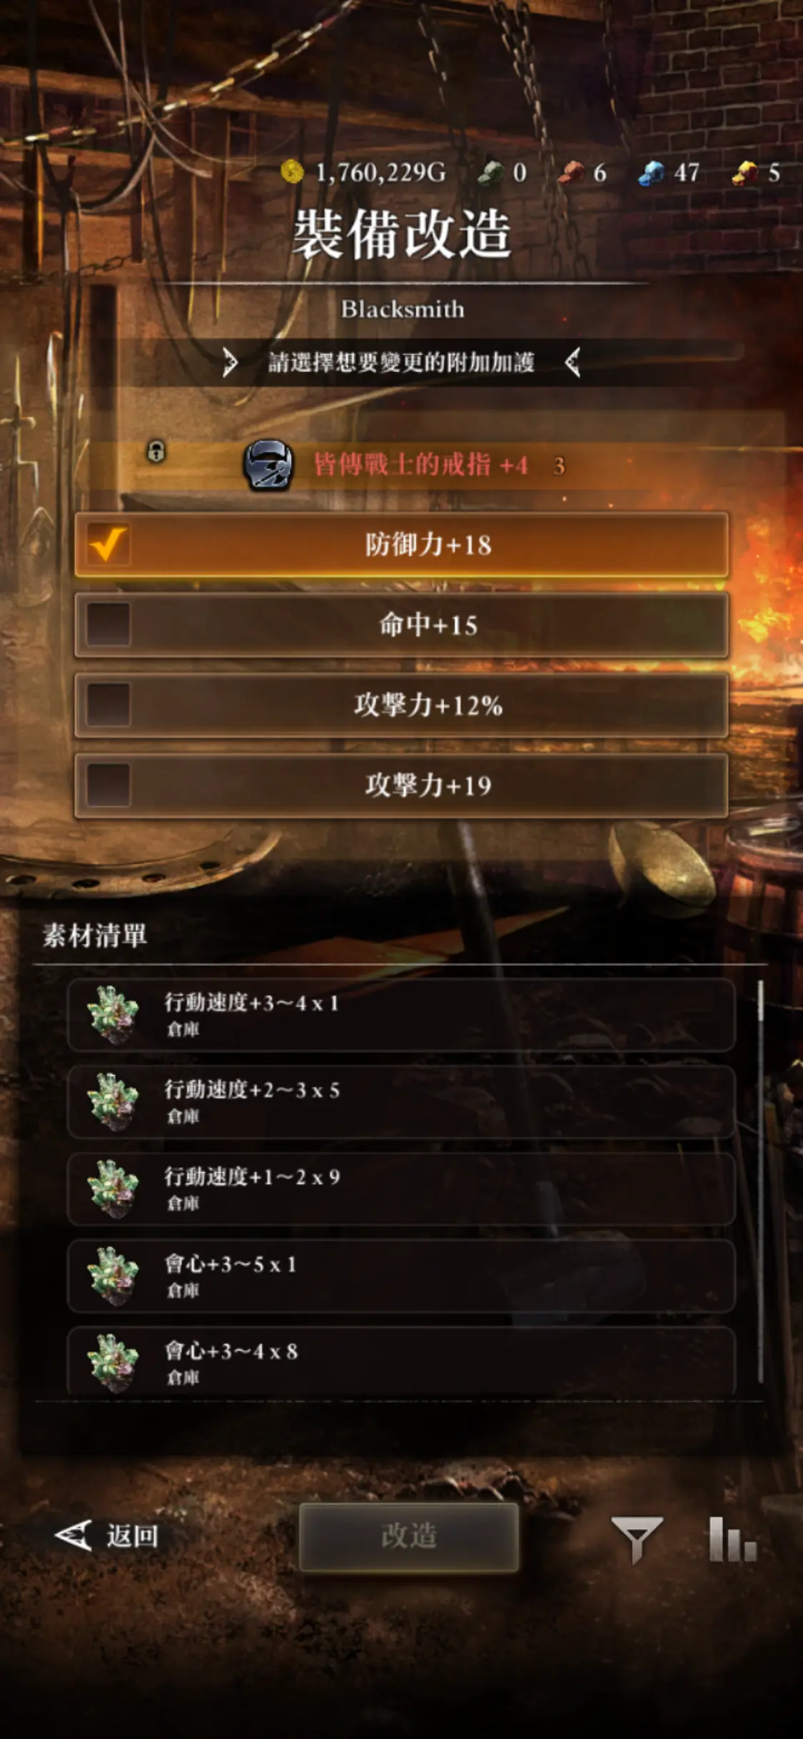The image size is (803, 1739).
Task: Tap the lock icon beside the ring
Action: click(x=156, y=451)
